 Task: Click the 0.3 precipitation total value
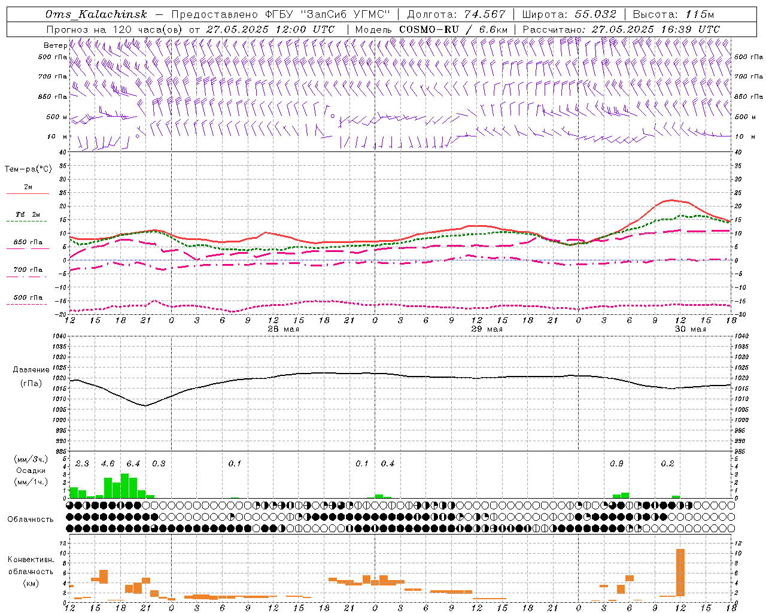(x=159, y=464)
